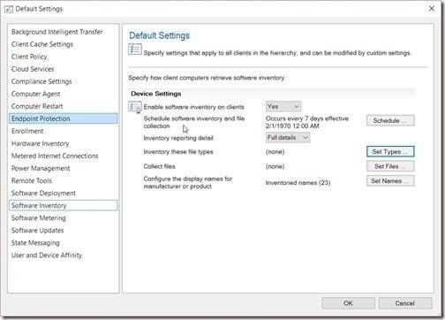Select Software Inventory in the list
Viewport: 445px width, 320px height.
pyautogui.click(x=64, y=205)
